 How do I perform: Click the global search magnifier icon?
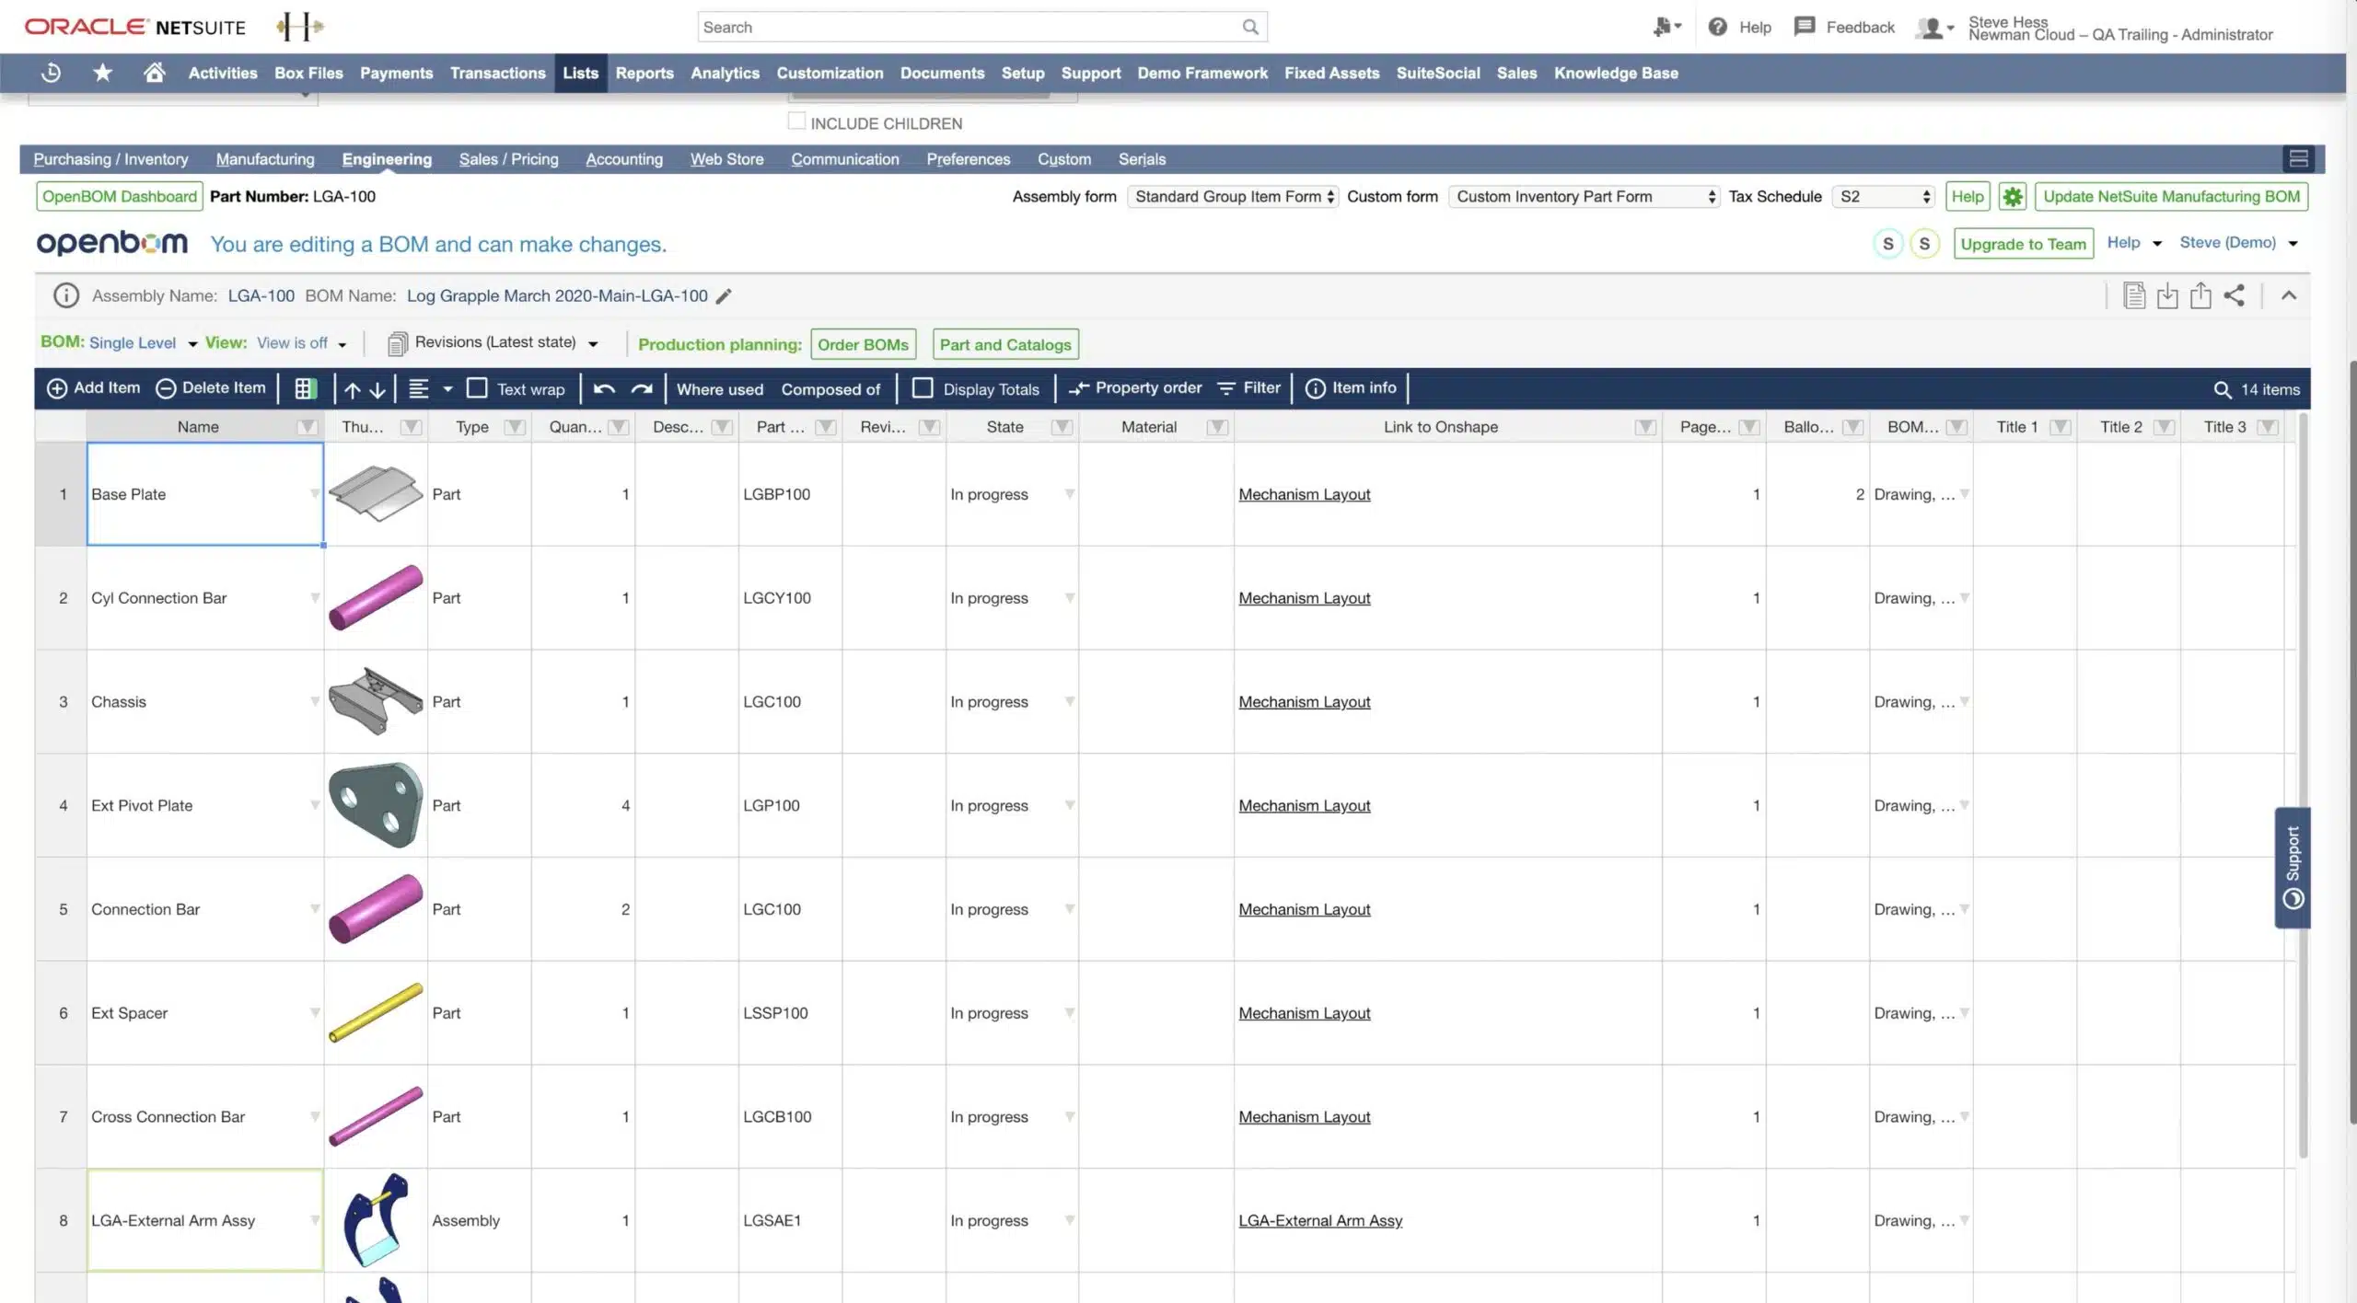click(1249, 27)
